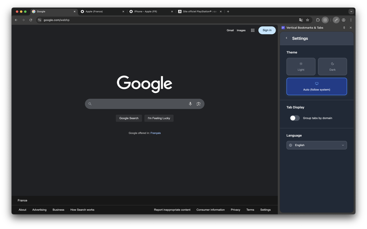Click the address bar URL google.com/webhp
This screenshot has height=229, width=367.
tap(56, 20)
